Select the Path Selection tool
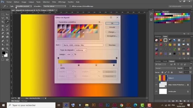Screen dimensions: 193x108 click(3, 45)
